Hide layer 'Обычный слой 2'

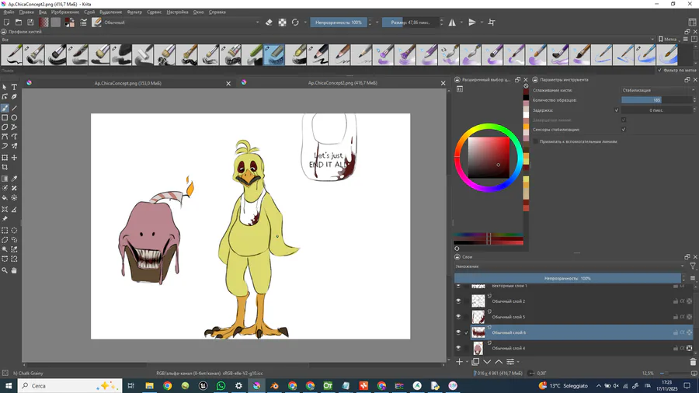coord(458,301)
